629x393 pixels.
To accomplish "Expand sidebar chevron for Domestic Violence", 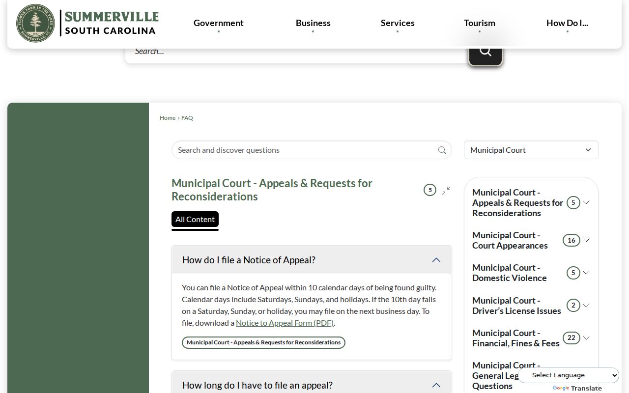I will point(586,273).
